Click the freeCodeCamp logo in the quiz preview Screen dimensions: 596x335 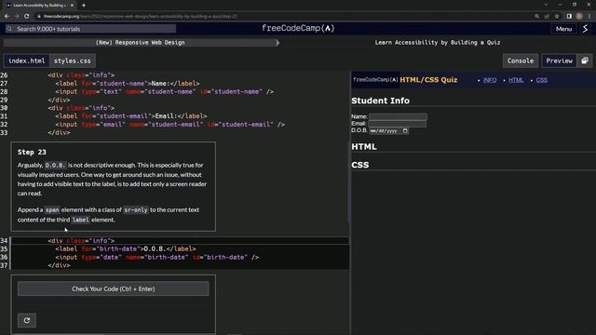(x=375, y=80)
